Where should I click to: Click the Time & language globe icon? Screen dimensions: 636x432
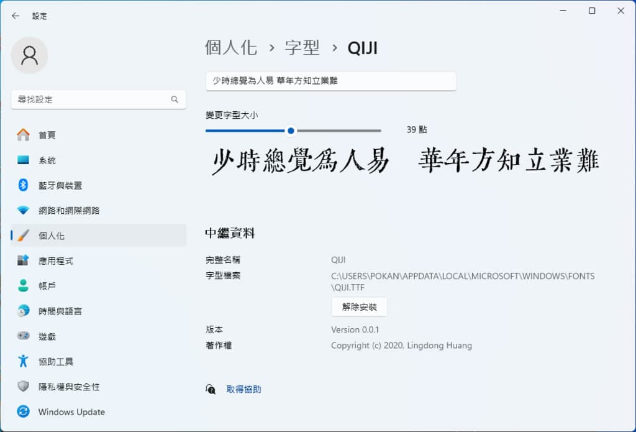pos(23,311)
